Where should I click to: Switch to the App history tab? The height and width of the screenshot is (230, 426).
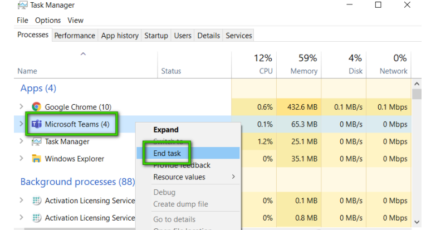[x=120, y=36]
